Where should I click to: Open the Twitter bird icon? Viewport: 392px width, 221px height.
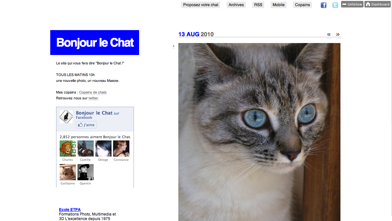pyautogui.click(x=335, y=5)
